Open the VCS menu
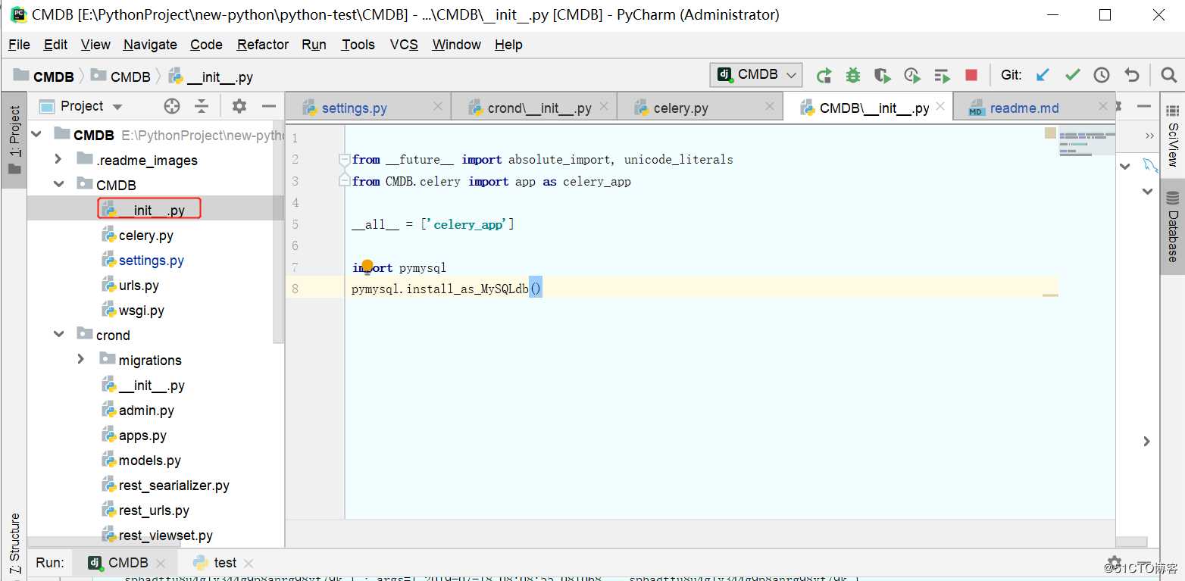Image resolution: width=1185 pixels, height=581 pixels. click(404, 45)
